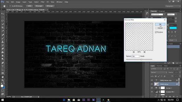Open the font family dropdown
Screen dimensions: 182x102
point(164,14)
